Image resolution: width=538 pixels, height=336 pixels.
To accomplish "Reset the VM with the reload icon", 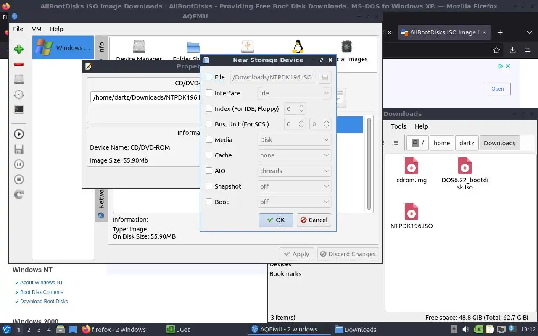I will click(x=18, y=194).
